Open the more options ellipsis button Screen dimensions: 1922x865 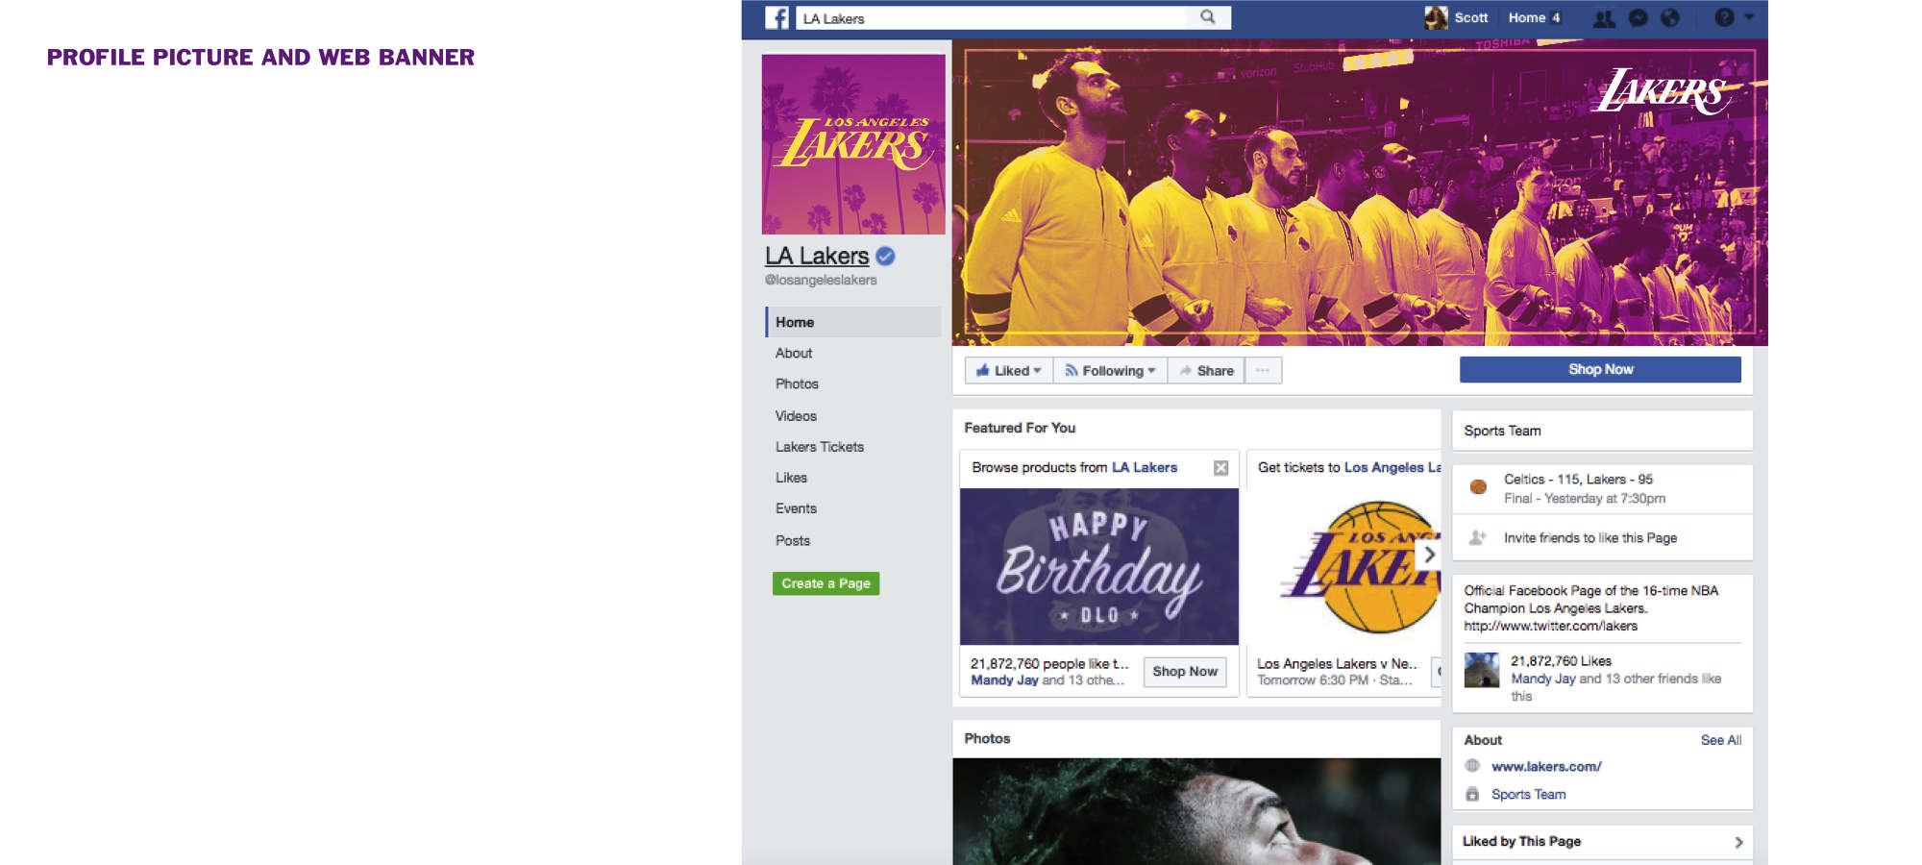(x=1263, y=370)
